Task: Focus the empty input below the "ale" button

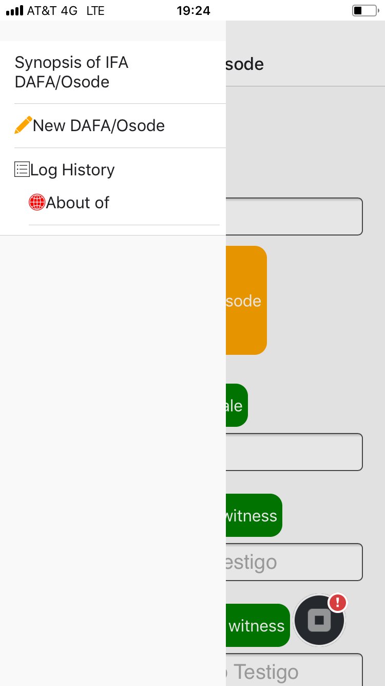Action: click(x=294, y=452)
